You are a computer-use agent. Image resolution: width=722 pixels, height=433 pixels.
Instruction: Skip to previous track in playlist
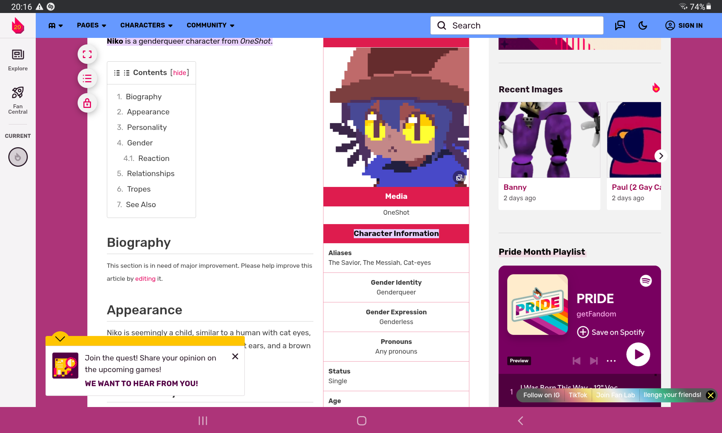[x=577, y=361]
